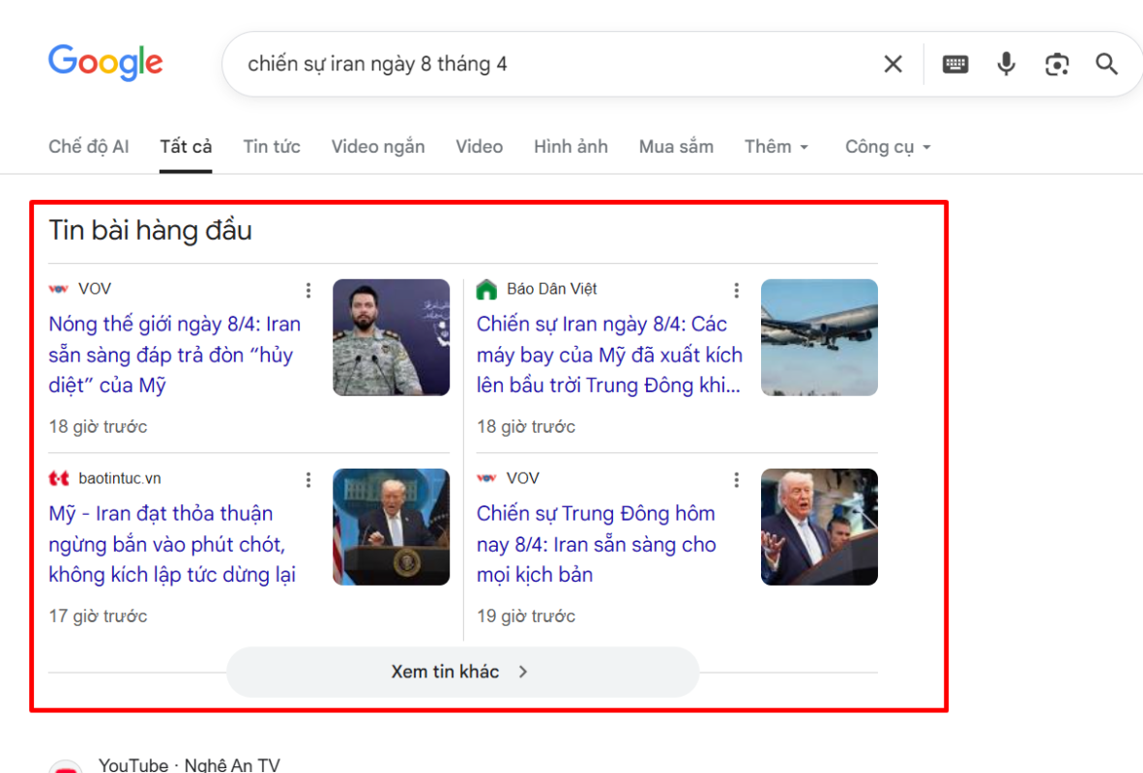1143x773 pixels.
Task: Switch to the Tin tức tab
Action: (x=272, y=147)
